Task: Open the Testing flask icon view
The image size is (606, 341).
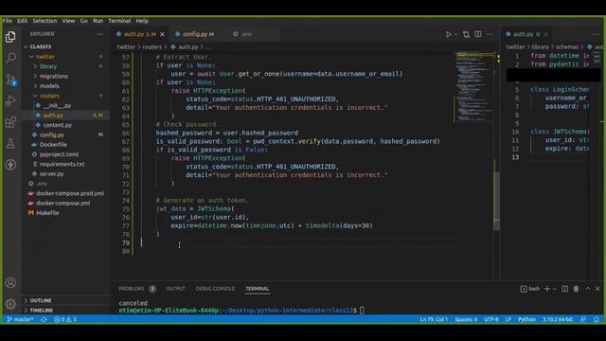Action: coord(10,143)
